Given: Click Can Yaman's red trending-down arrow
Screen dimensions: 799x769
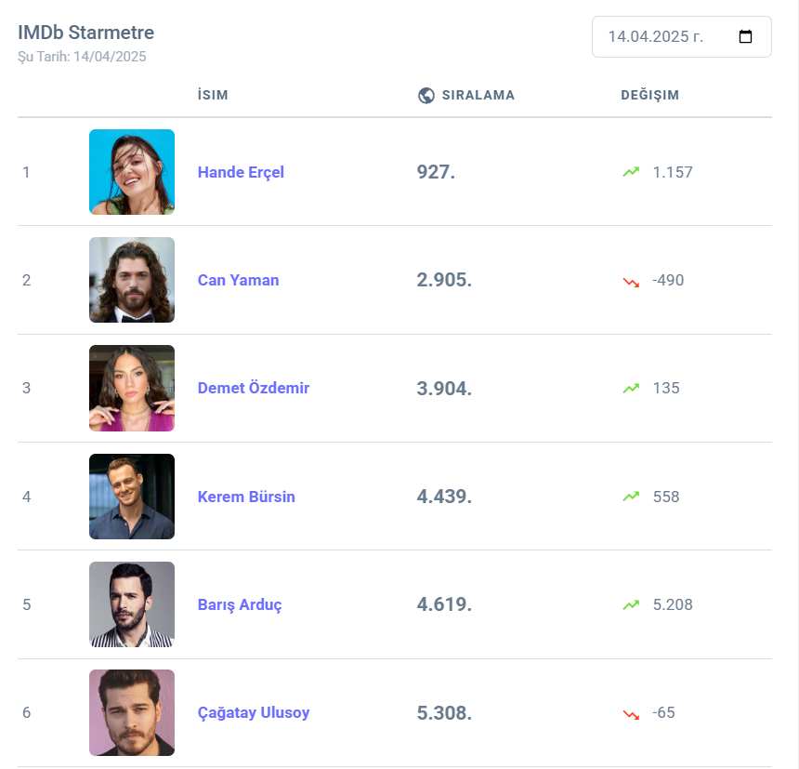Looking at the screenshot, I should tap(632, 281).
